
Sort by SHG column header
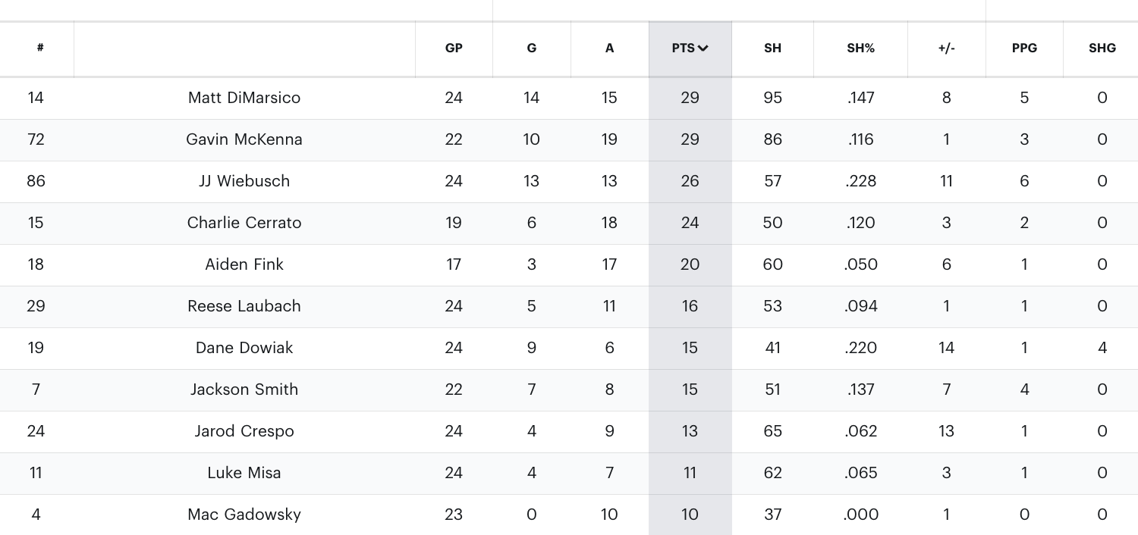click(1102, 48)
